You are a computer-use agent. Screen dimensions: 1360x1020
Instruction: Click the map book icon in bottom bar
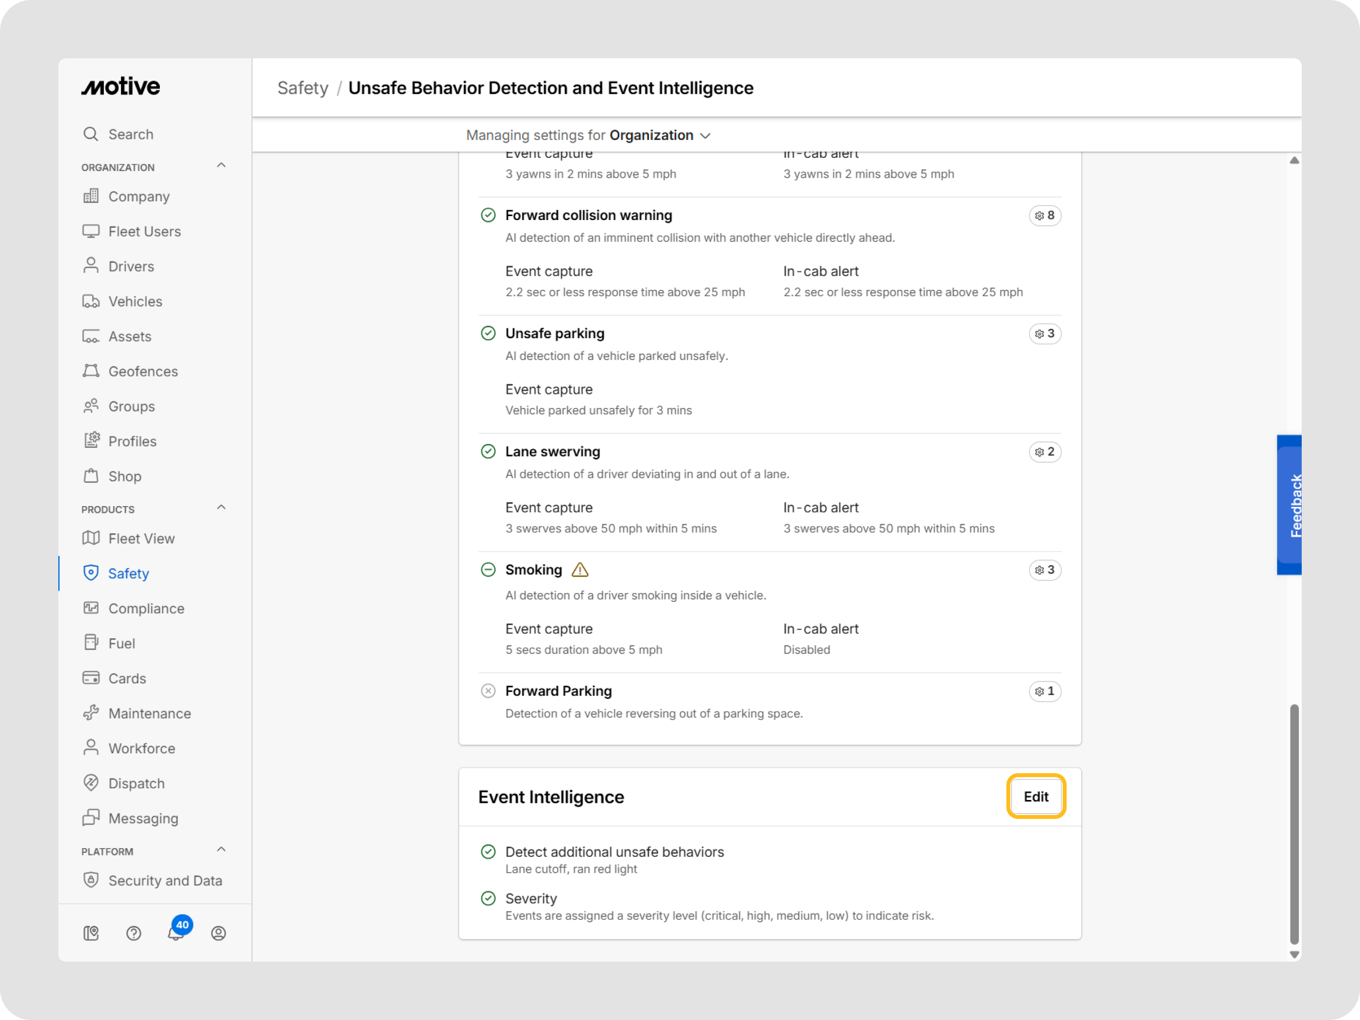click(x=91, y=934)
